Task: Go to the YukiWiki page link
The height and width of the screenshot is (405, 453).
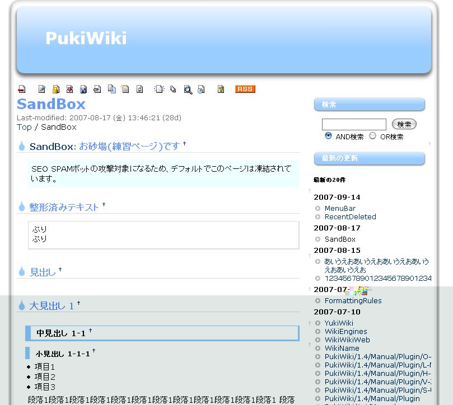Action: (339, 323)
